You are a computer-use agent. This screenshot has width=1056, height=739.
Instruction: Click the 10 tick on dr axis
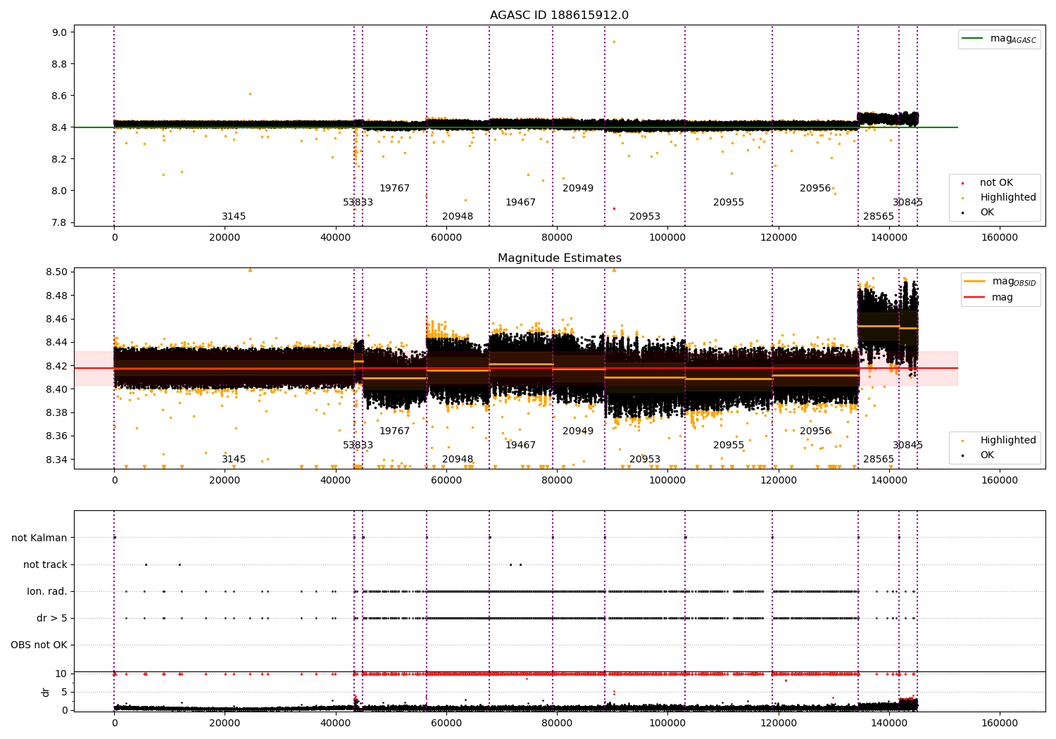[61, 674]
